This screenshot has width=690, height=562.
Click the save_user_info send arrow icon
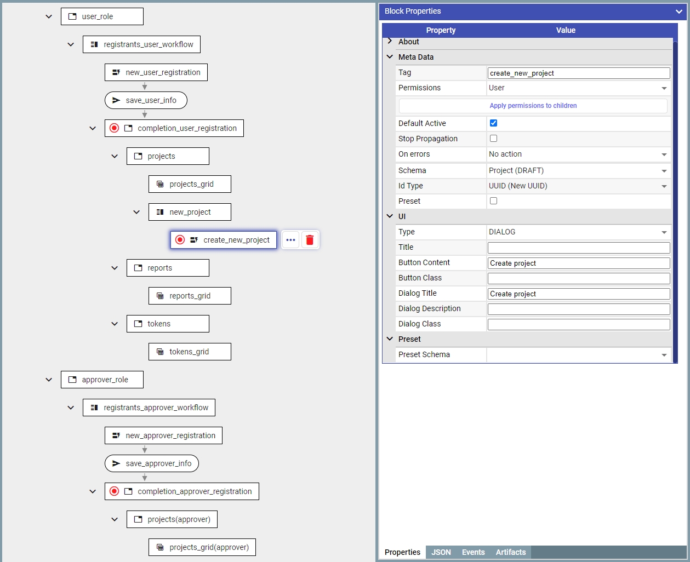116,100
